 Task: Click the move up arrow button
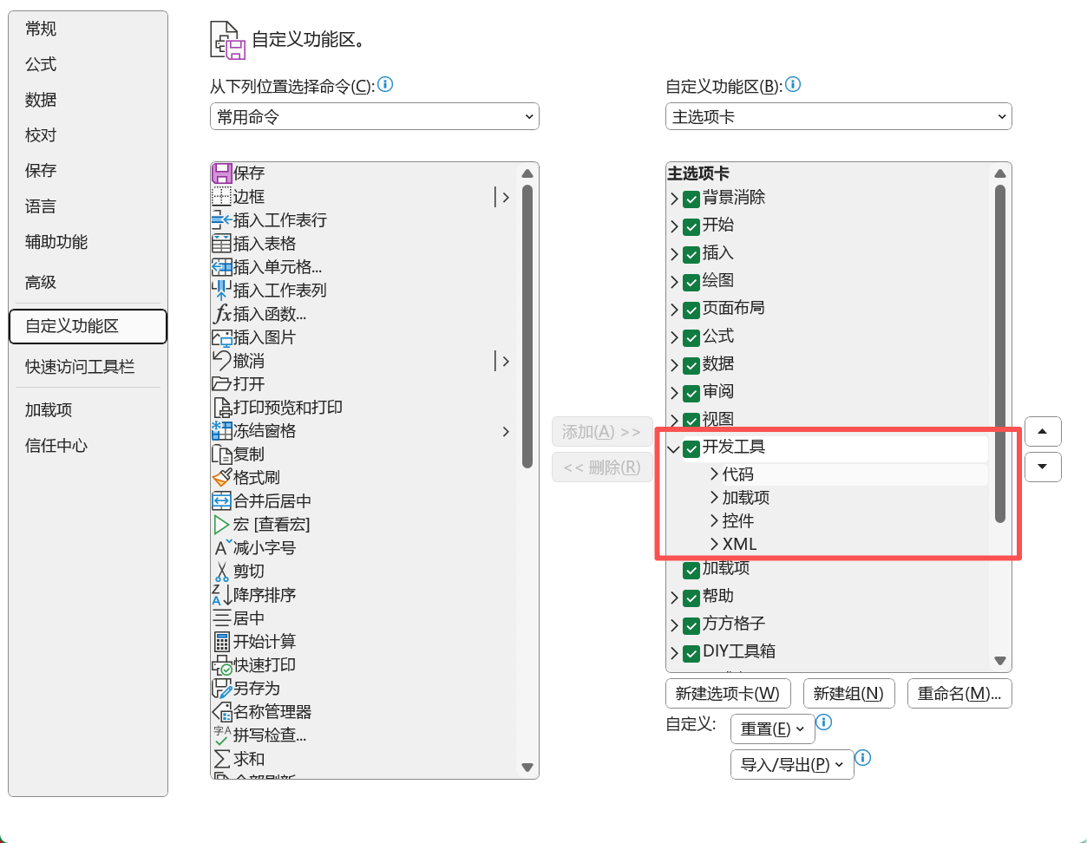(x=1043, y=431)
